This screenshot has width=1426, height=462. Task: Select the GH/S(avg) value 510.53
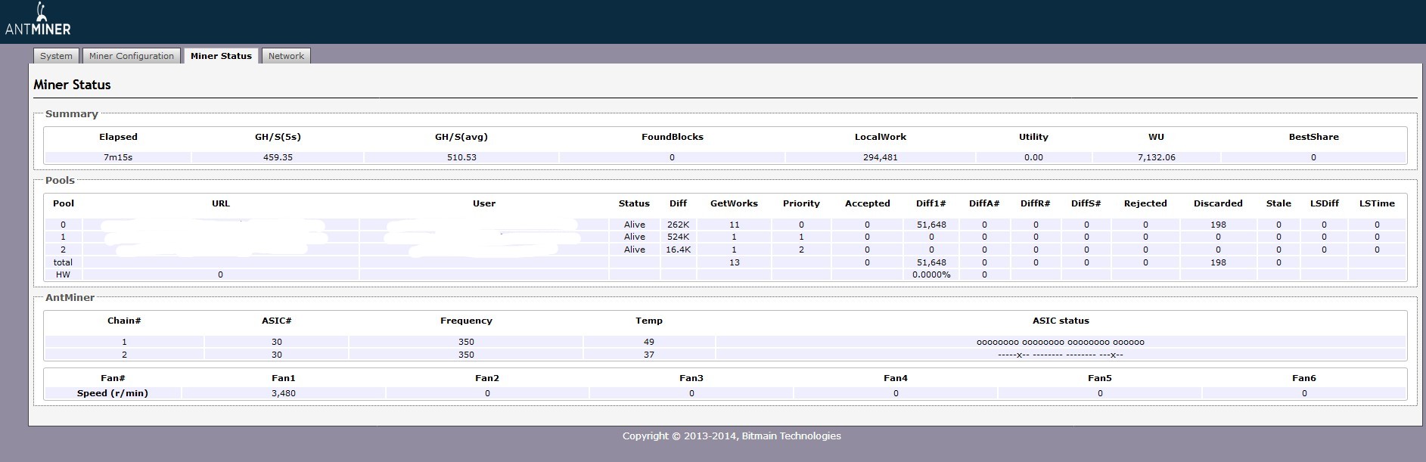(461, 157)
